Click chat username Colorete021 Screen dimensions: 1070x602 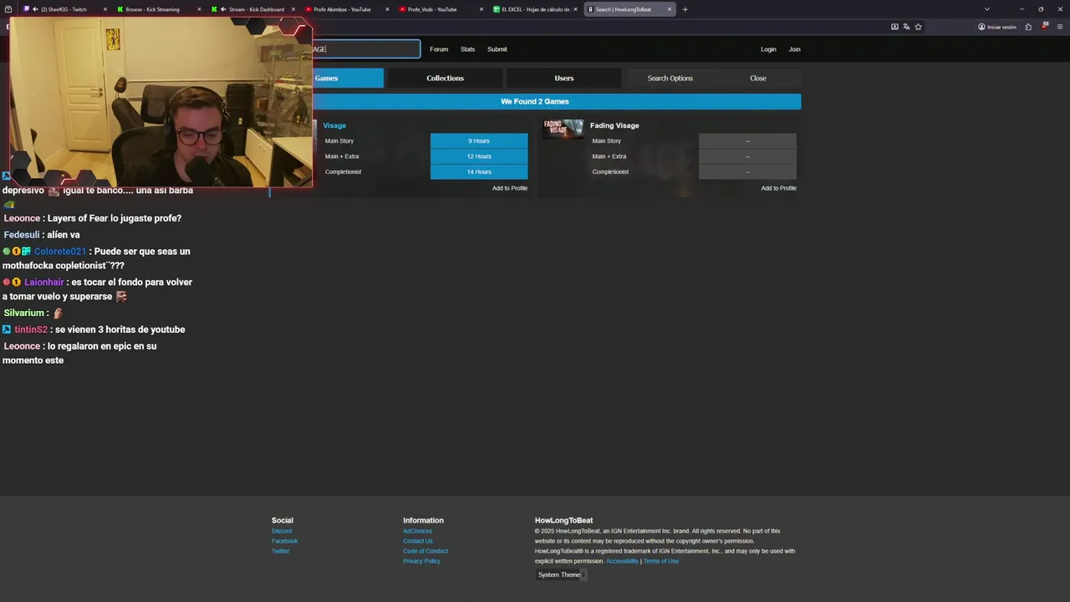tap(60, 252)
